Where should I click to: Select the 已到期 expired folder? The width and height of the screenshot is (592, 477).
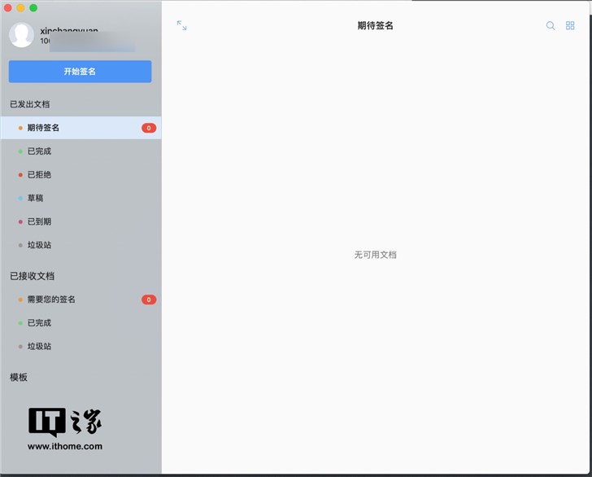[x=39, y=221]
